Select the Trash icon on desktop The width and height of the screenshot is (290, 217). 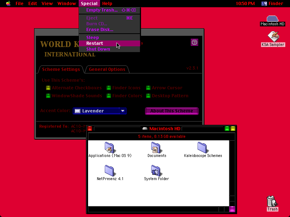tap(272, 201)
